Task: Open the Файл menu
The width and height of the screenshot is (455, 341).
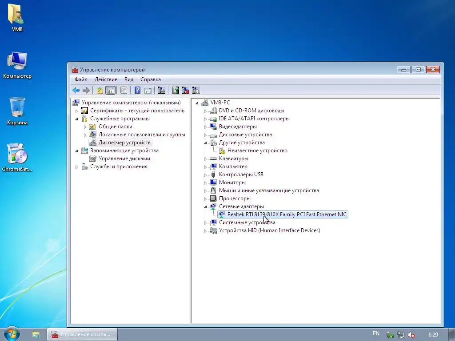Action: click(81, 79)
